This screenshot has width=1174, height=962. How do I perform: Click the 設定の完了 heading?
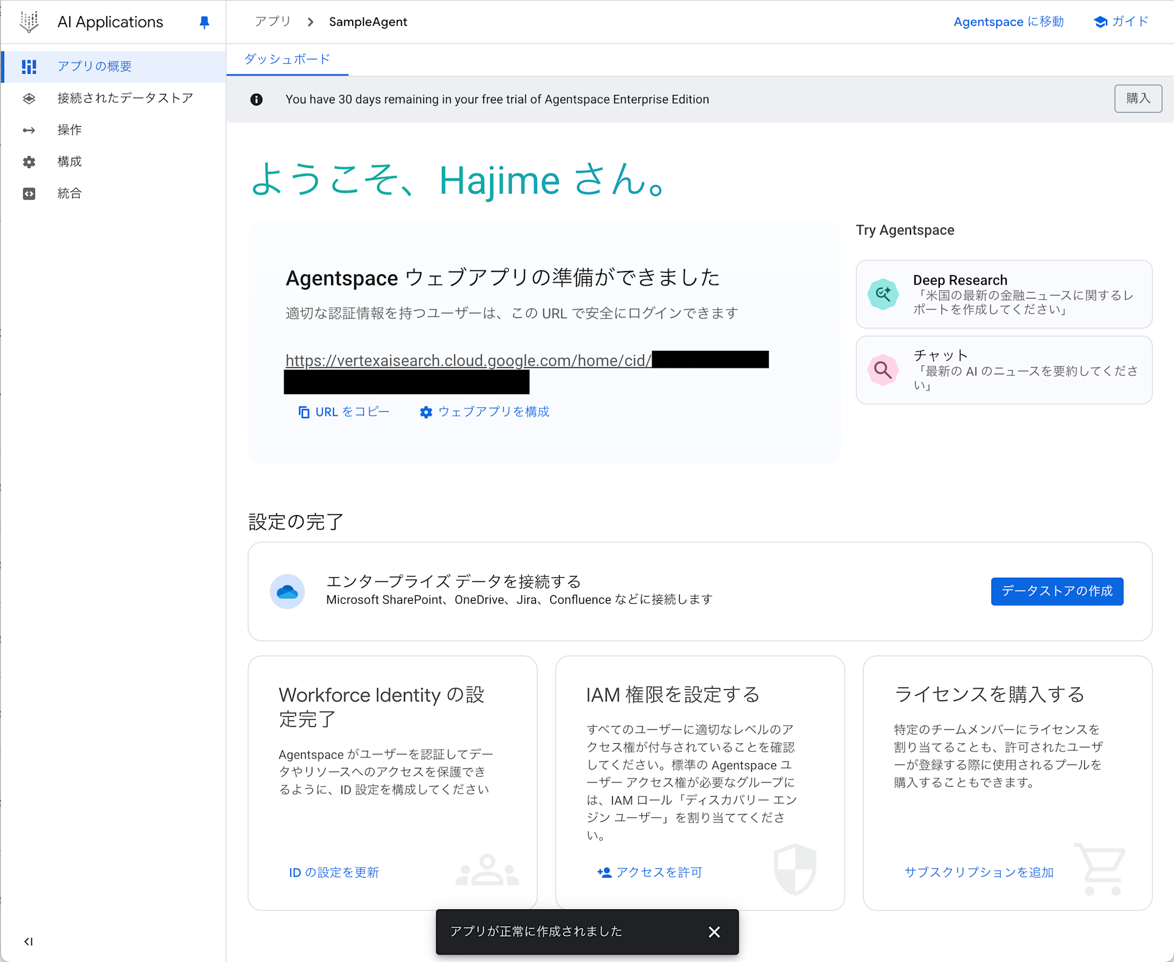pyautogui.click(x=296, y=521)
